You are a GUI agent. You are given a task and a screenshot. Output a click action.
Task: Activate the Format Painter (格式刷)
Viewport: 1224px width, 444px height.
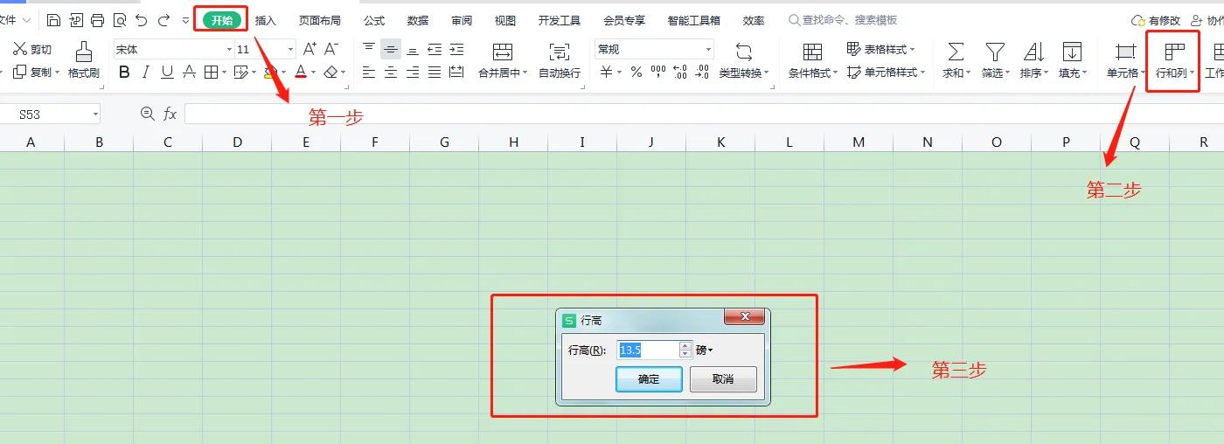[x=84, y=60]
